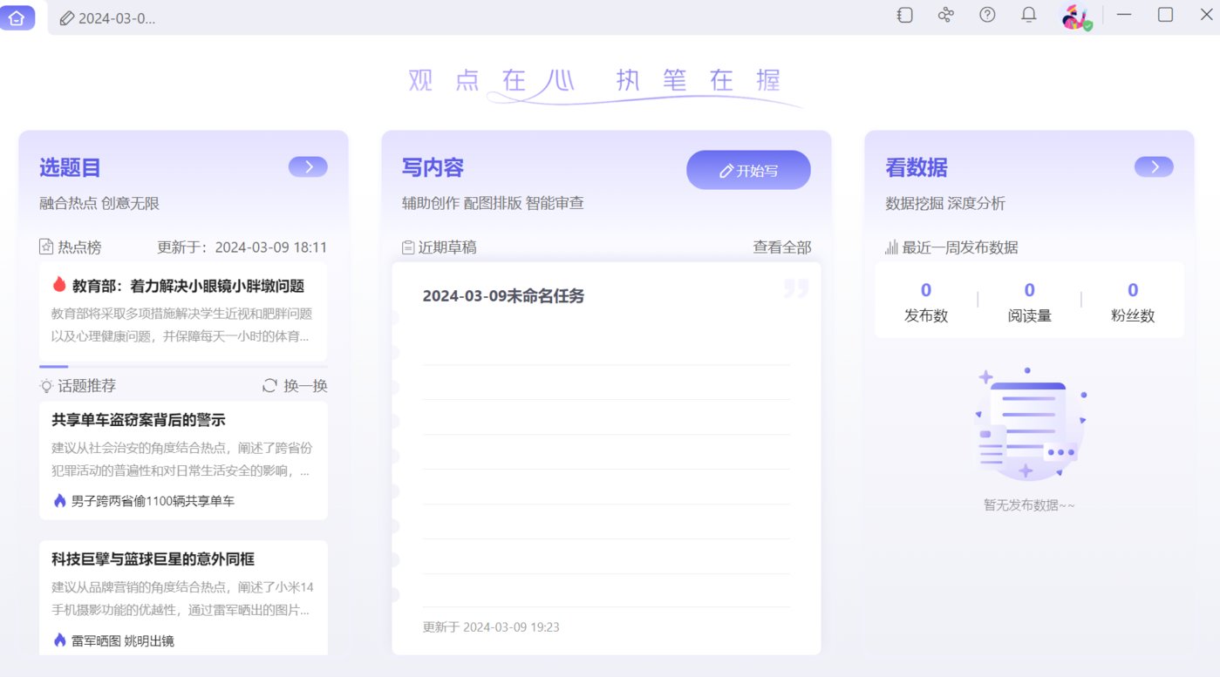Viewport: 1220px width, 677px height.
Task: Click the 暂无发布数据 empty-state text
Action: pos(1029,505)
